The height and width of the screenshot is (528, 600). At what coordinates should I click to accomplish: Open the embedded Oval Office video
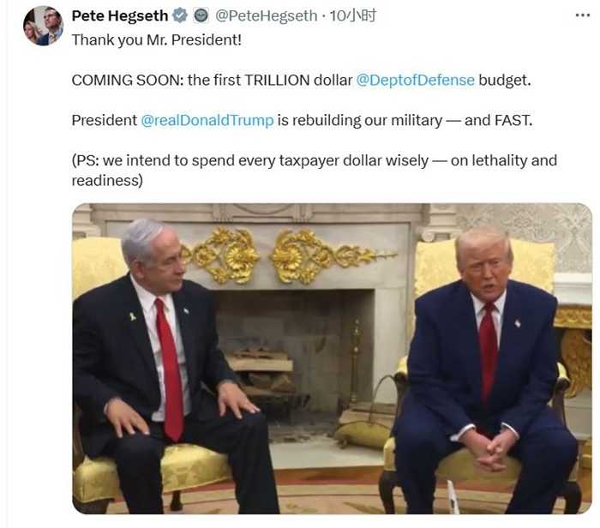333,358
